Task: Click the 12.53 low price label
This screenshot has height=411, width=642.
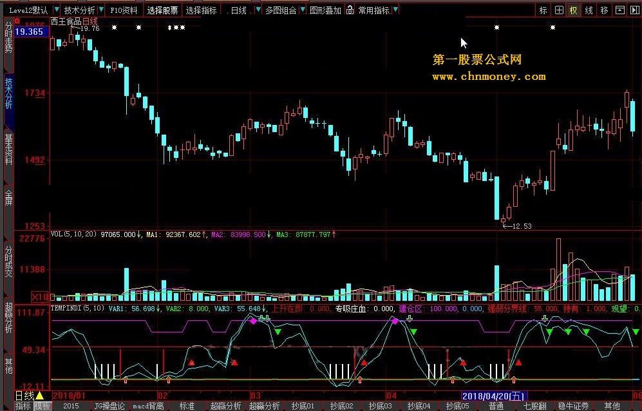Action: tap(522, 225)
